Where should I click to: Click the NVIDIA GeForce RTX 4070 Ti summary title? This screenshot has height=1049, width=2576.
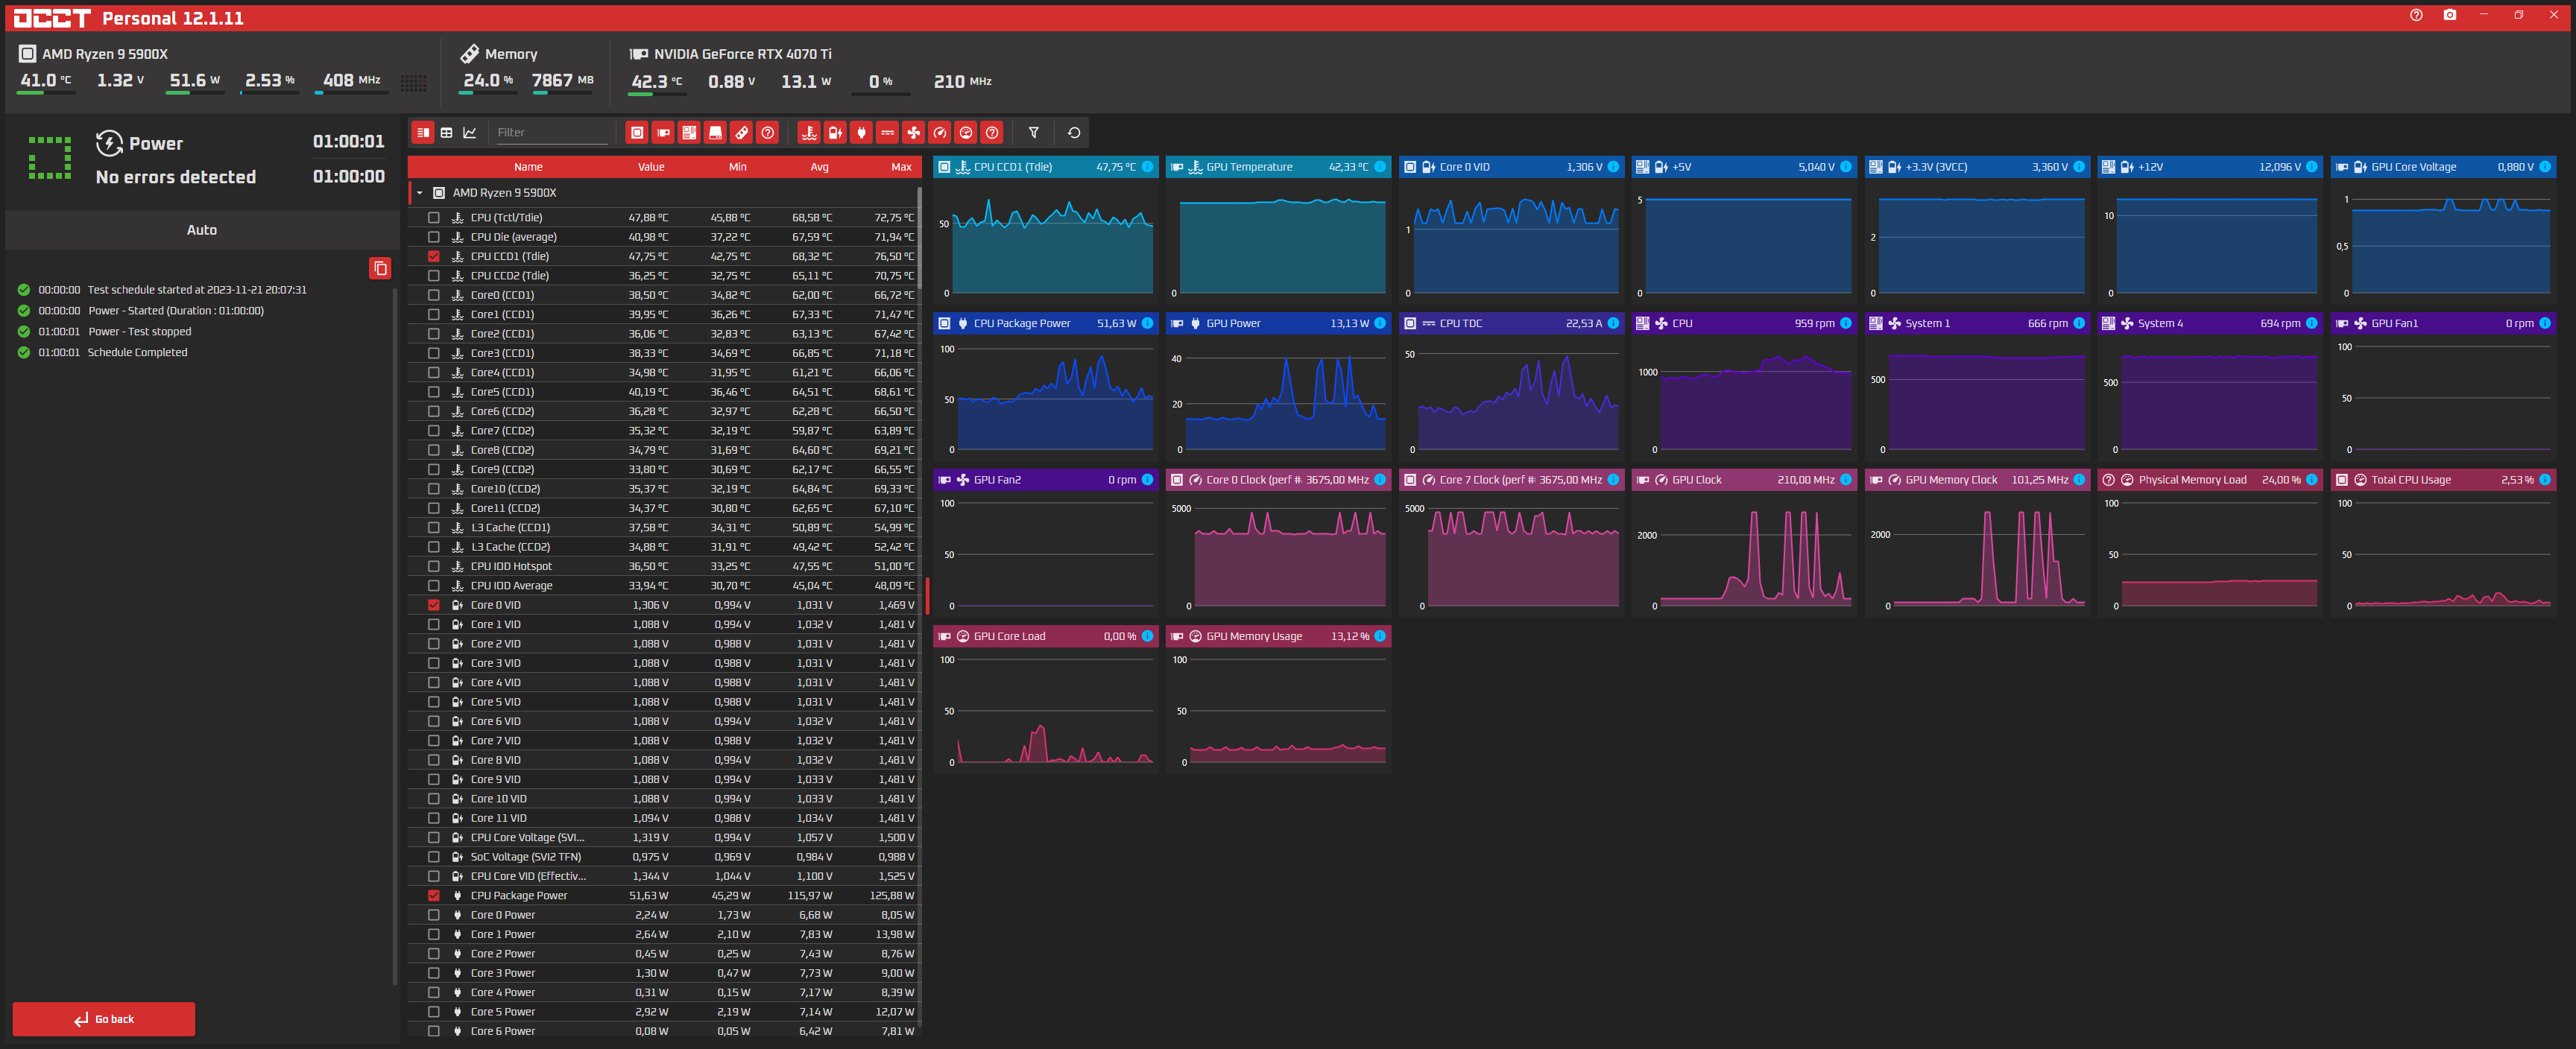pos(742,54)
